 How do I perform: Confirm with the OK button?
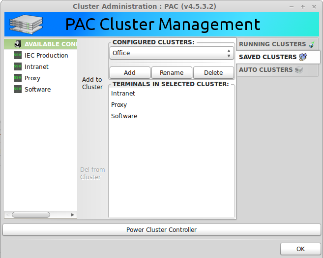click(300, 249)
